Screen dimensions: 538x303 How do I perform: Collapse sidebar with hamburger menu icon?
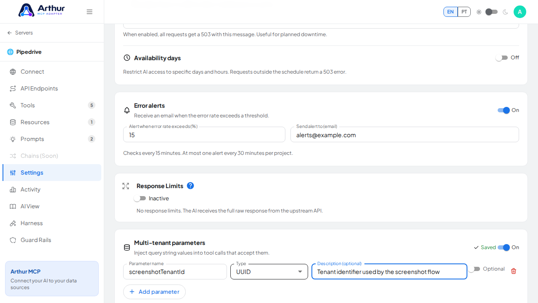pyautogui.click(x=90, y=12)
